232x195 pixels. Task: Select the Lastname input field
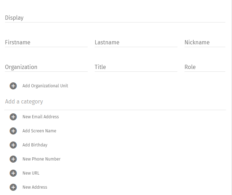tap(136, 43)
